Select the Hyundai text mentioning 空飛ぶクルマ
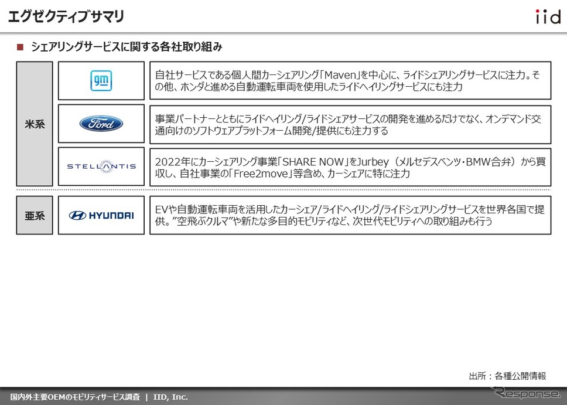Viewport: 567px width, 405px height. coord(350,215)
